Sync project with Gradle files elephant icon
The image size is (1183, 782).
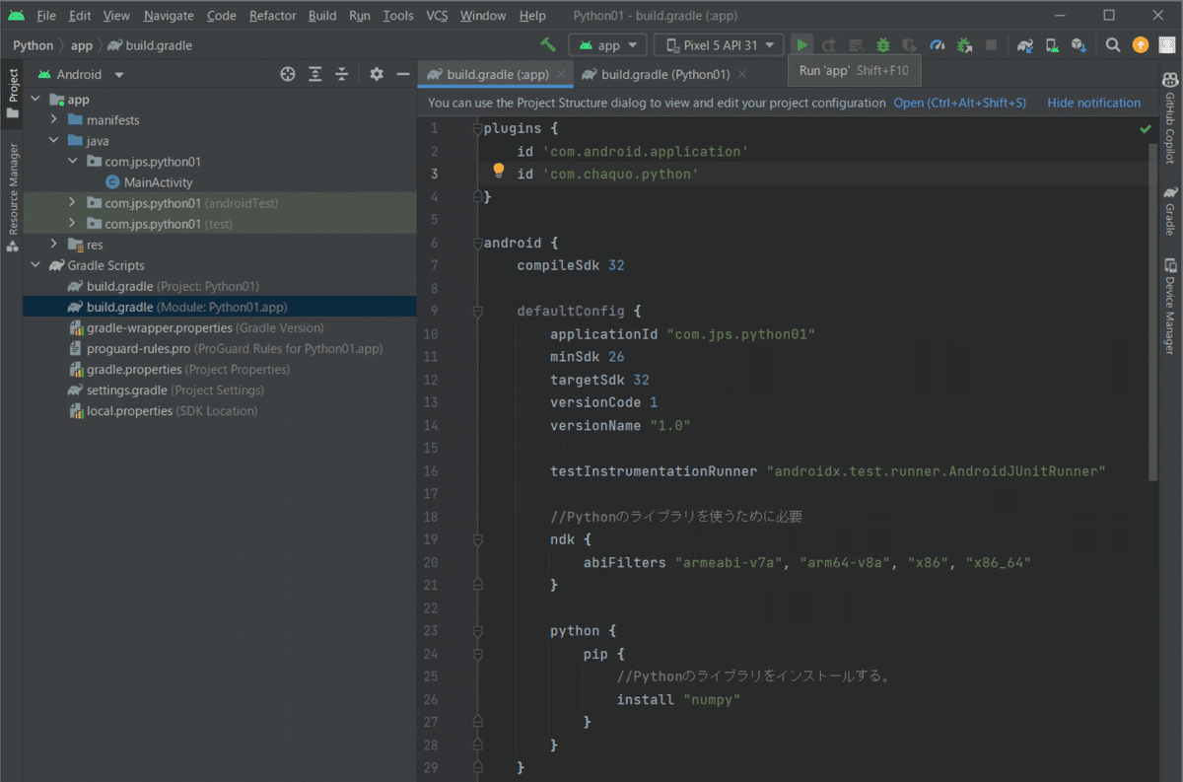point(1024,44)
